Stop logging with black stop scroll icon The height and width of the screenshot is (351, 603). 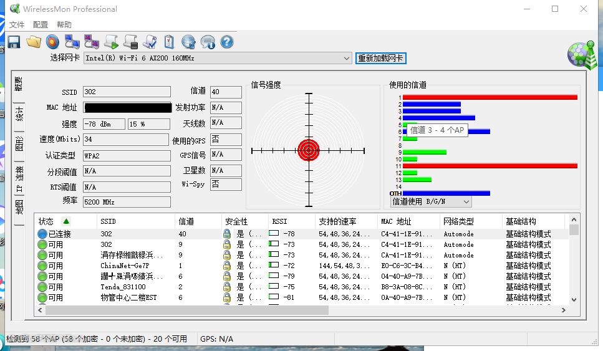pos(131,42)
